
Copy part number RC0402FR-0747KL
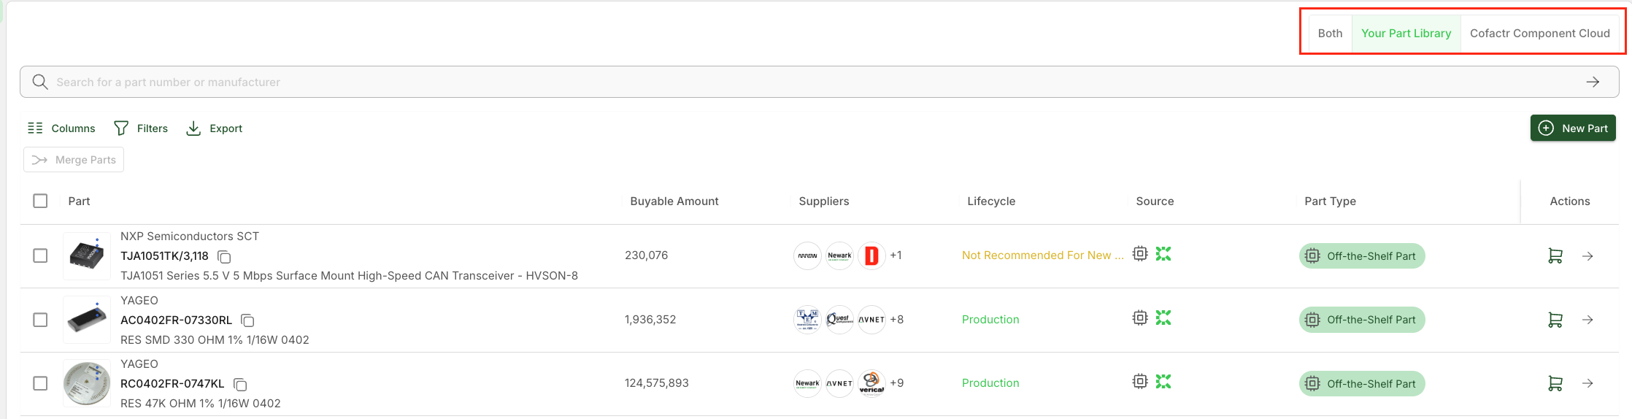pos(240,384)
